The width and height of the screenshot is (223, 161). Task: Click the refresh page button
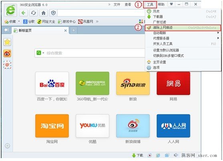(34, 13)
